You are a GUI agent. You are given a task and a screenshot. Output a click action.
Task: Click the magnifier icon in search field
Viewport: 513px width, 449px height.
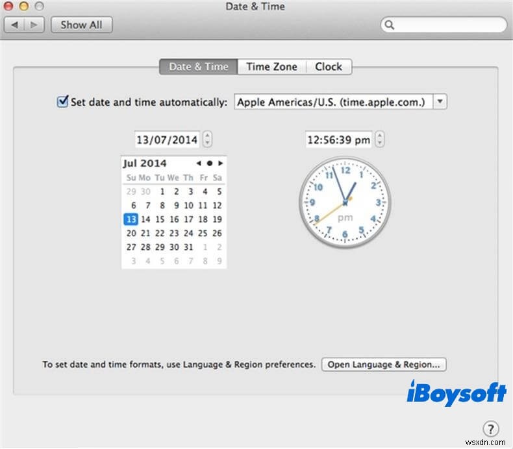coord(389,25)
